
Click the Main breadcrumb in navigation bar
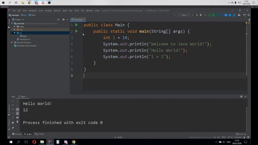tap(32, 15)
